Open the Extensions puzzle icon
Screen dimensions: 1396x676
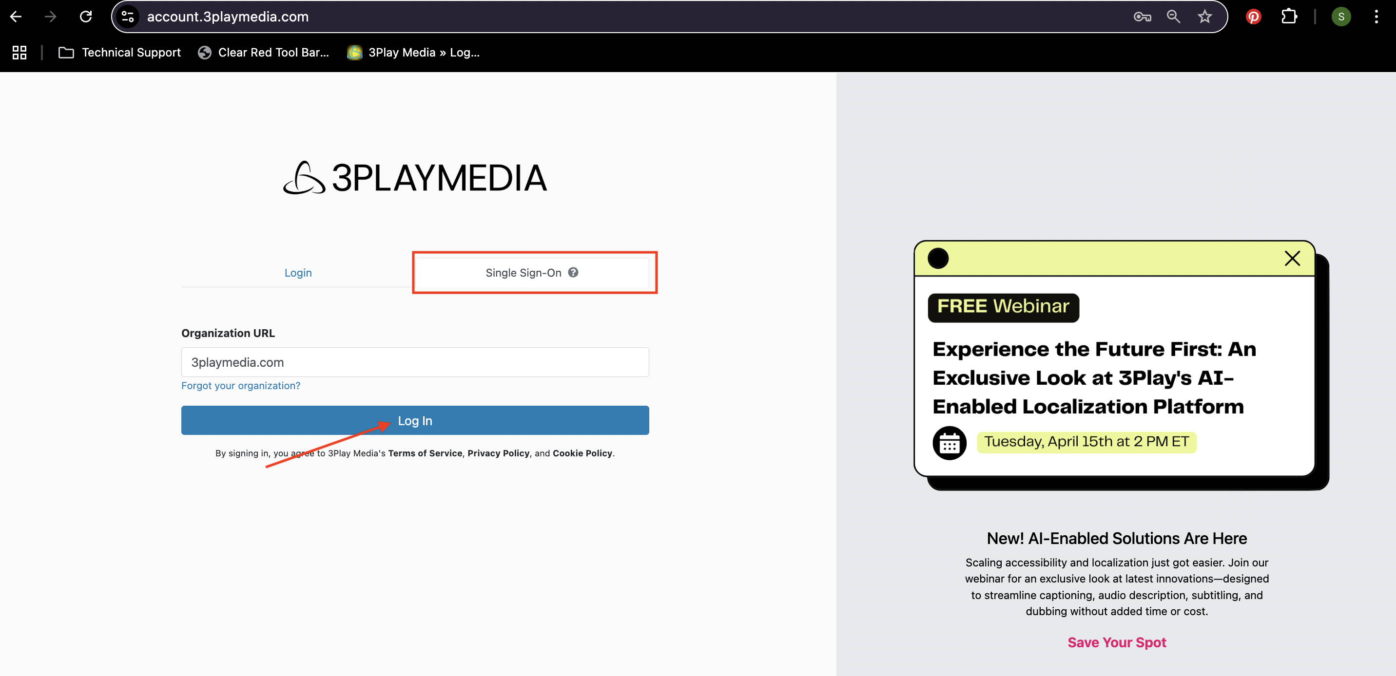click(1289, 17)
